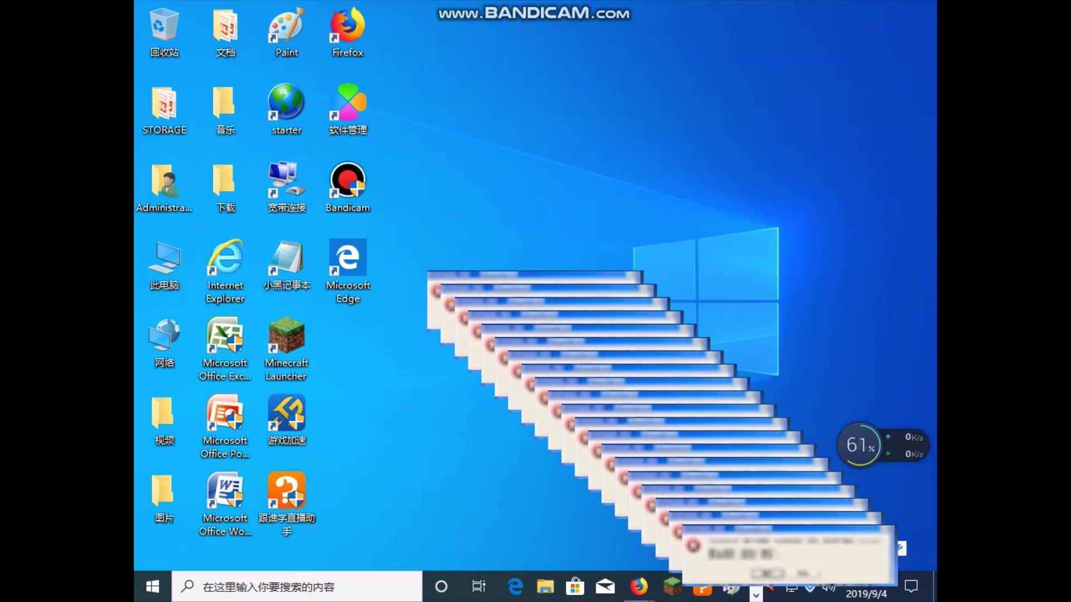
Task: Launch Internet Explorer from desktop
Action: [225, 258]
